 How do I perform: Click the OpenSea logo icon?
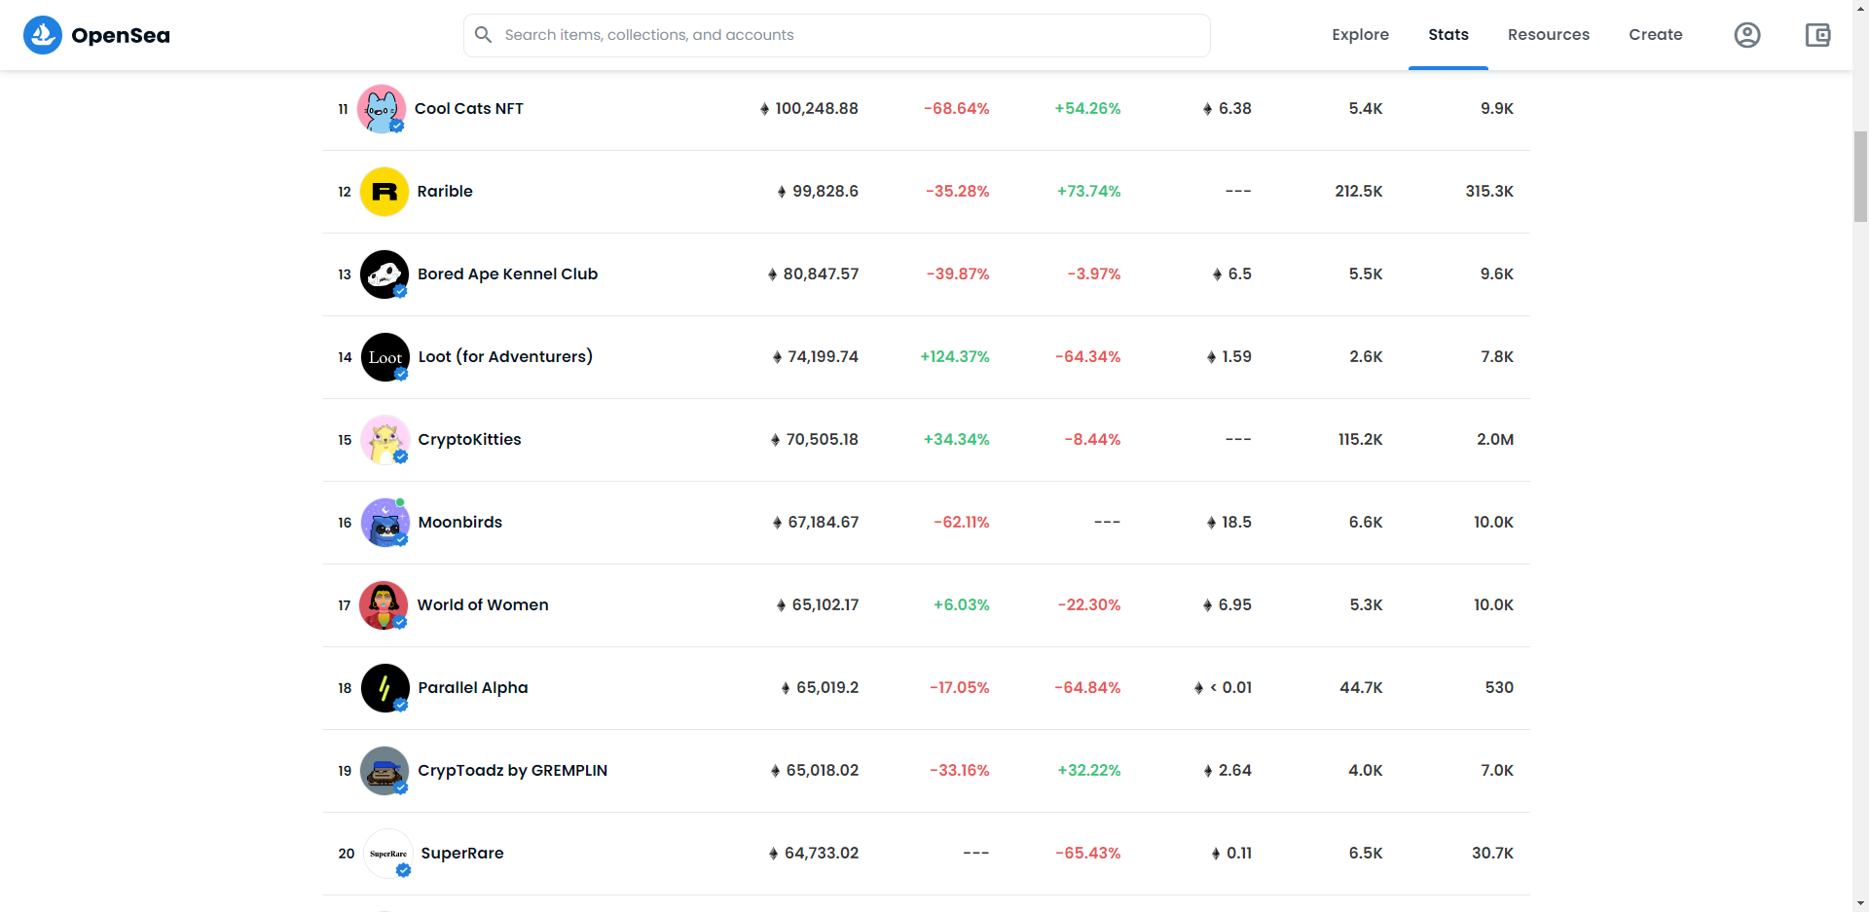pyautogui.click(x=43, y=35)
